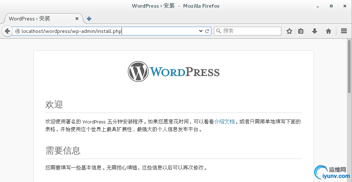This screenshot has height=182, width=352.
Task: Click the 欢迎 heading
Action: click(x=54, y=104)
